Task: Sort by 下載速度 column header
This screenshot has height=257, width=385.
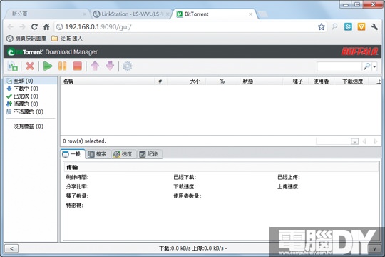Action: click(351, 81)
